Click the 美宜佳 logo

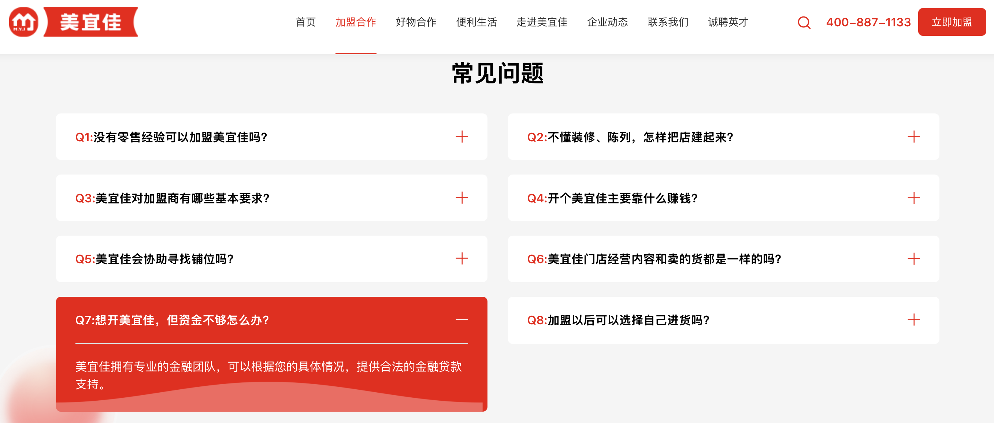73,22
